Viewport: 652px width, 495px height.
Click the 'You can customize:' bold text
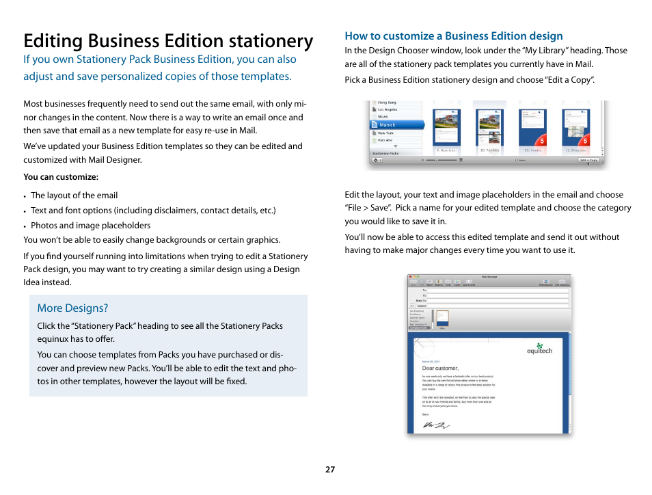point(61,177)
